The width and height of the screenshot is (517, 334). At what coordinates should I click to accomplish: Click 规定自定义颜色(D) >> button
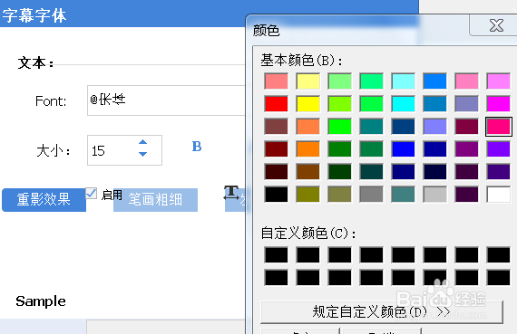point(382,312)
